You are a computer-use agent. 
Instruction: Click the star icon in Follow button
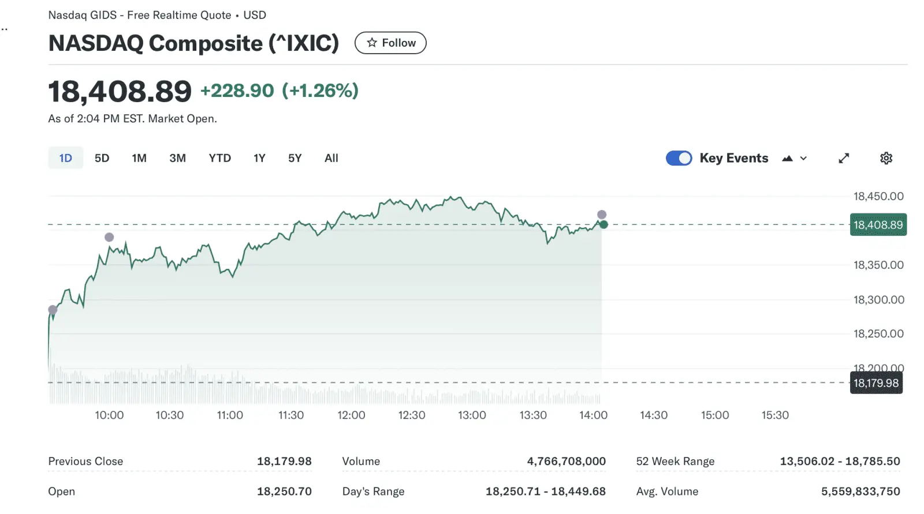point(372,43)
